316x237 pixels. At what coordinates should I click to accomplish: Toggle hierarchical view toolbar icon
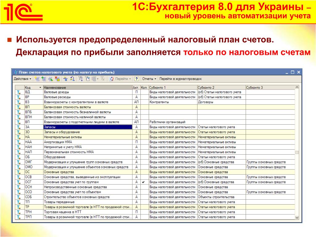pos(65,79)
